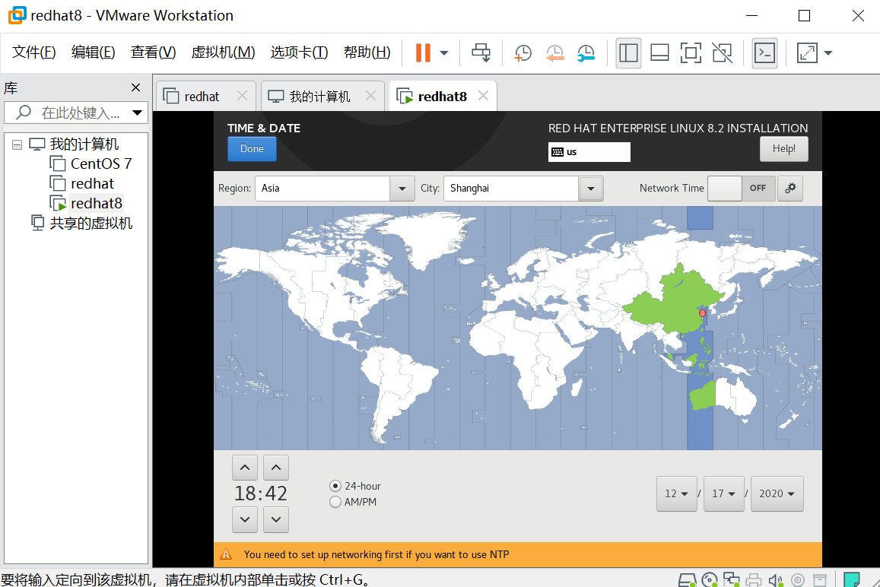Switch to the redhat tab
The image size is (880, 587).
pyautogui.click(x=202, y=97)
